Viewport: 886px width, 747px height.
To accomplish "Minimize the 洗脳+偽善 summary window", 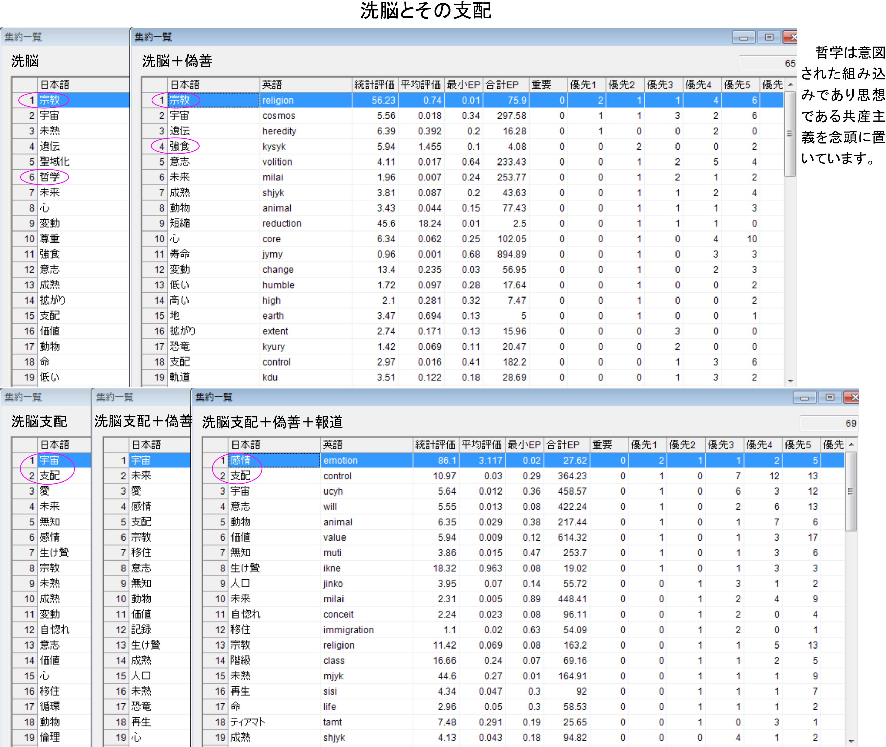I will 743,38.
